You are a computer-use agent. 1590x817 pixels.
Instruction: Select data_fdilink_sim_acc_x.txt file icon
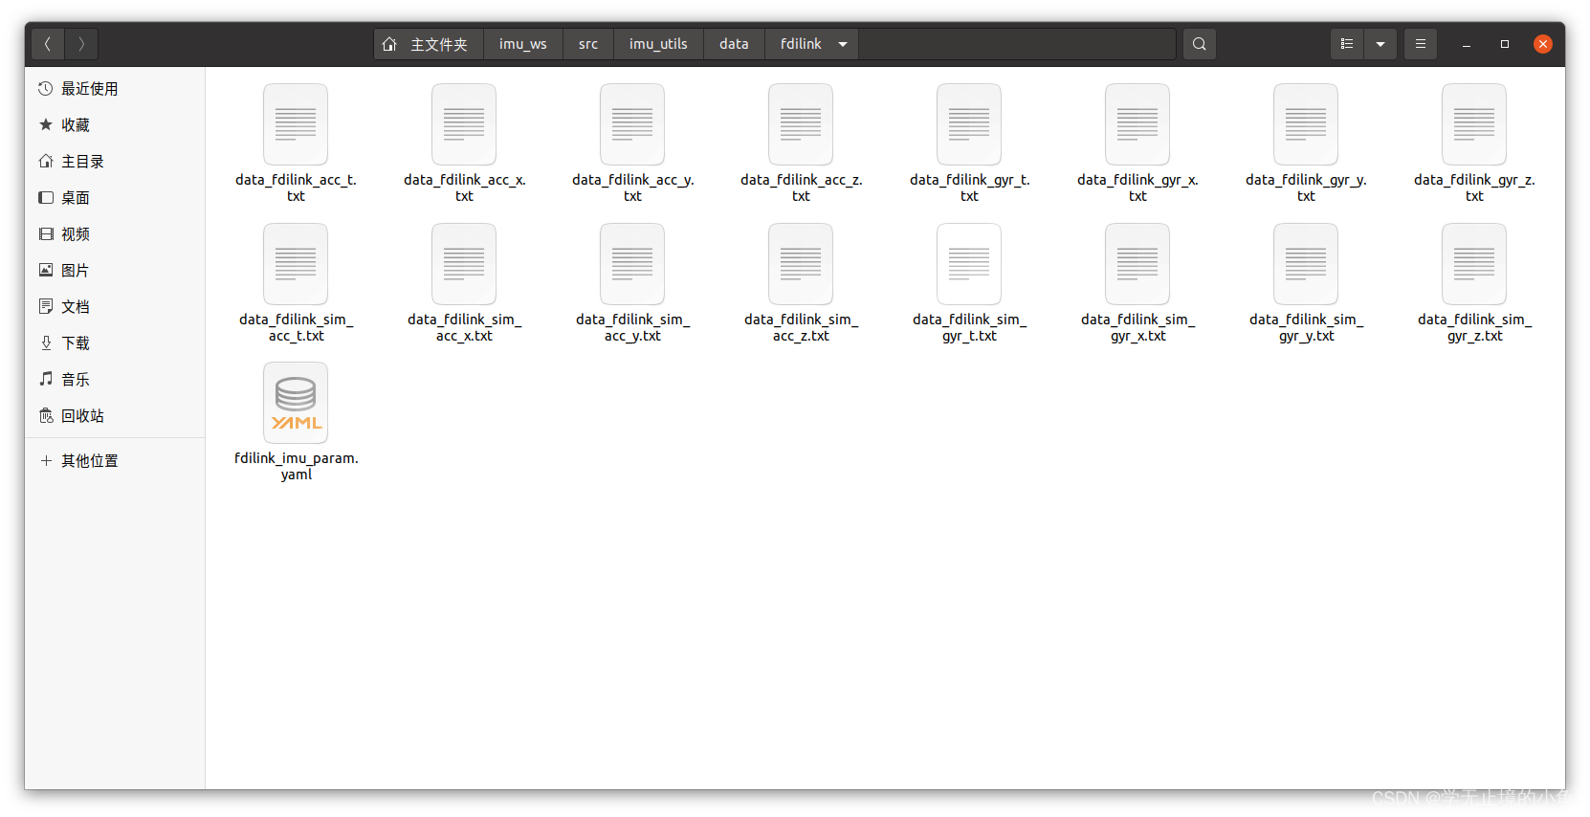[x=464, y=264]
